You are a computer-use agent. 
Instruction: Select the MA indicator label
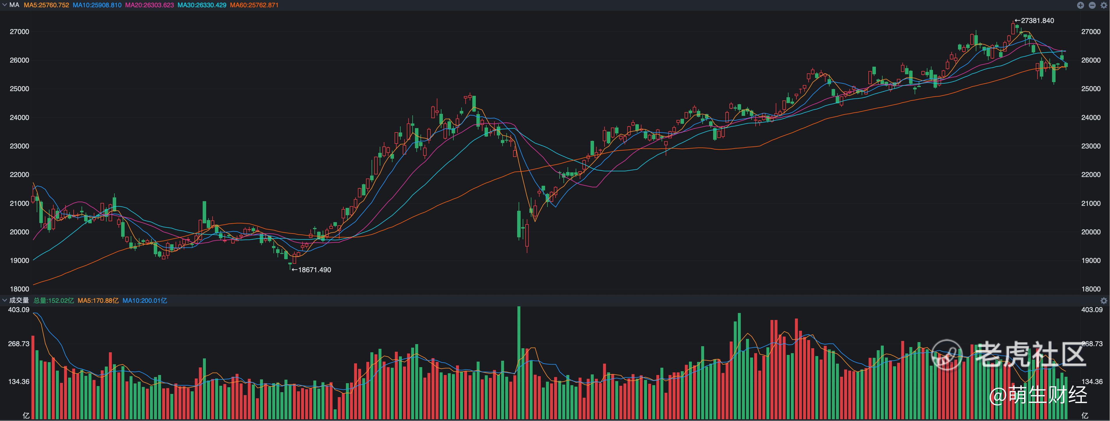pos(14,5)
